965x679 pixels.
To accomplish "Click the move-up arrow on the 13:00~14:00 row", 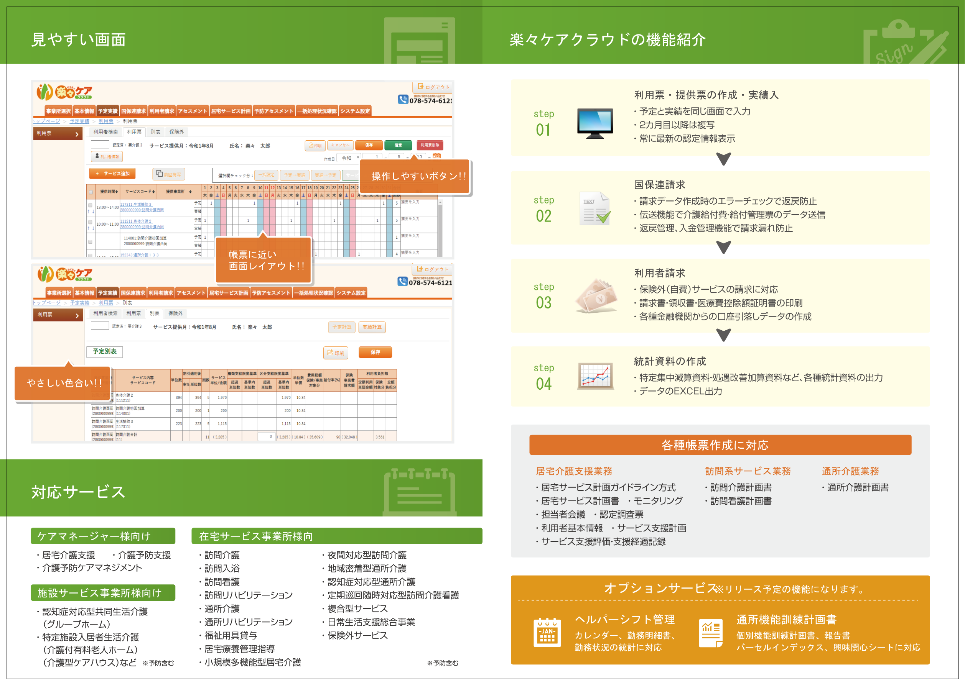I will (x=88, y=211).
